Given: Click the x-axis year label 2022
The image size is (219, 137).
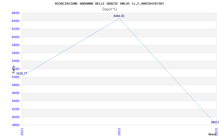Looking at the screenshot, I should pos(119,132).
